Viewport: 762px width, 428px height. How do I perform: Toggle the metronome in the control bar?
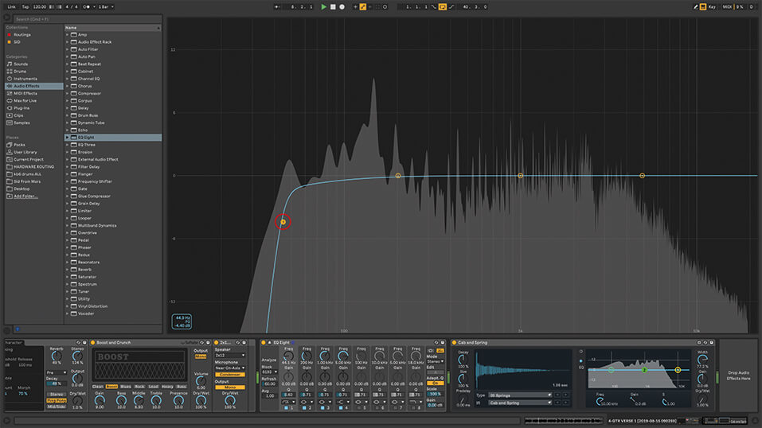pos(88,7)
